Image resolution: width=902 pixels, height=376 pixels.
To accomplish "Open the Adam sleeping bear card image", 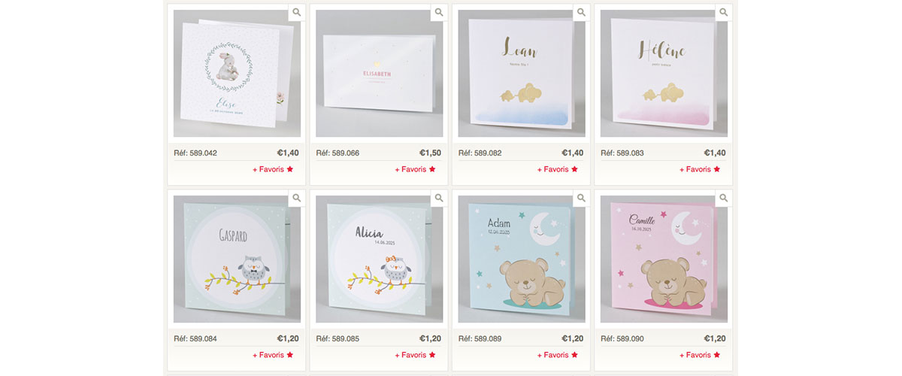I will tap(522, 259).
